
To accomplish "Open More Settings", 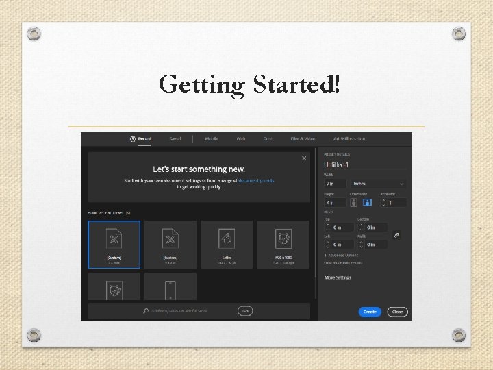I will click(x=338, y=277).
